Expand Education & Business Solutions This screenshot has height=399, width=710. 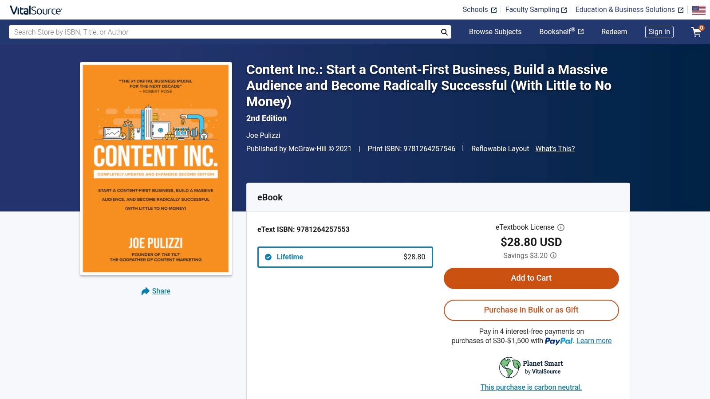tap(625, 9)
